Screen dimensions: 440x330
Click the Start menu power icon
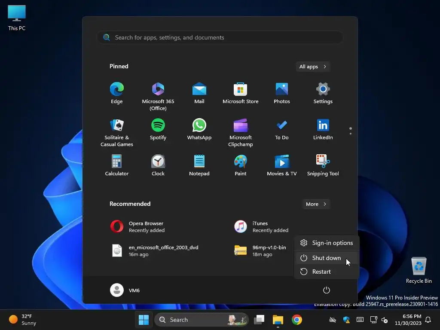(327, 290)
